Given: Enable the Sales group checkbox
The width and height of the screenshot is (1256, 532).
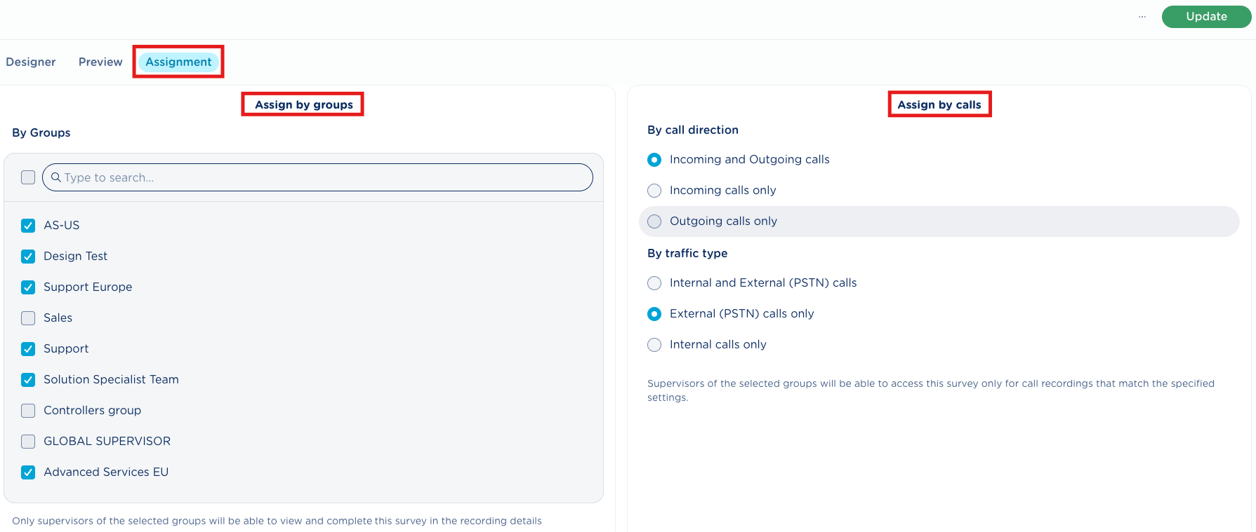Looking at the screenshot, I should [28, 318].
